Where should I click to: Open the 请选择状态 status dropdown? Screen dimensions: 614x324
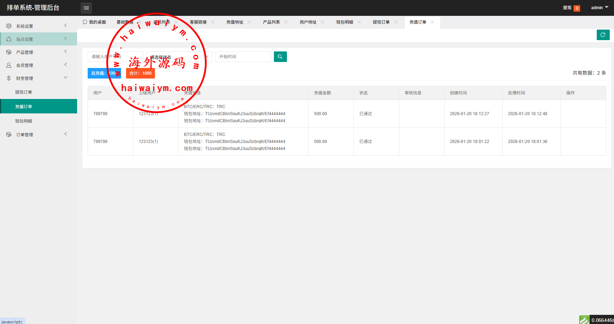click(x=179, y=57)
